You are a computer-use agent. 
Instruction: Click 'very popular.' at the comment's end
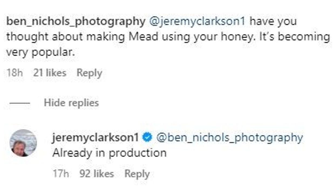pos(40,52)
